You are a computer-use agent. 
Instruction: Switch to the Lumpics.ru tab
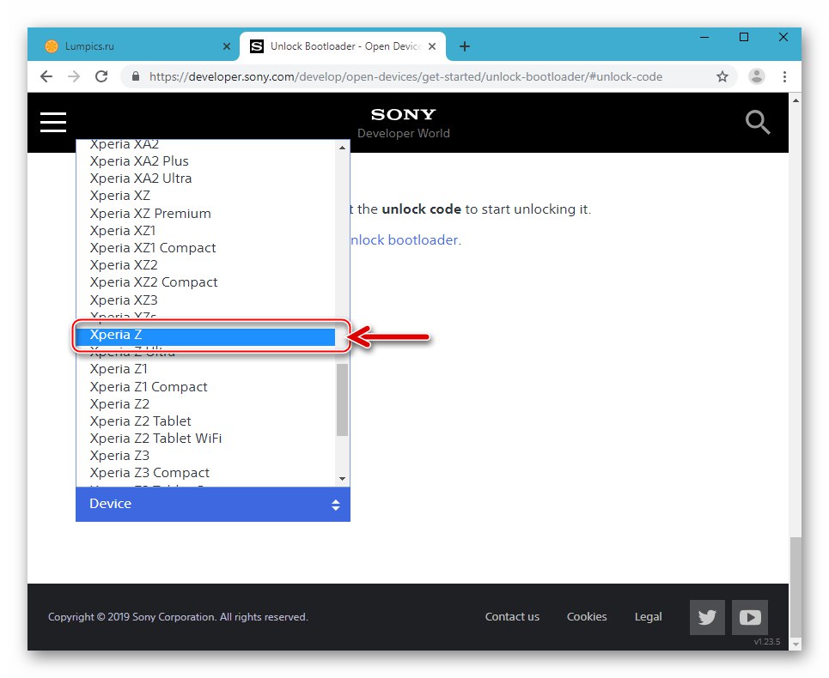pyautogui.click(x=134, y=46)
